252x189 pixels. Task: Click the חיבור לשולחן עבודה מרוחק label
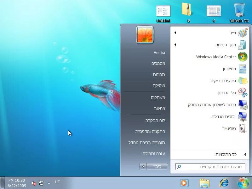(212, 105)
